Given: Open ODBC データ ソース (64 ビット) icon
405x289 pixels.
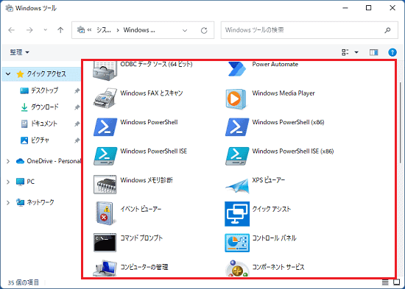Looking at the screenshot, I should click(105, 70).
